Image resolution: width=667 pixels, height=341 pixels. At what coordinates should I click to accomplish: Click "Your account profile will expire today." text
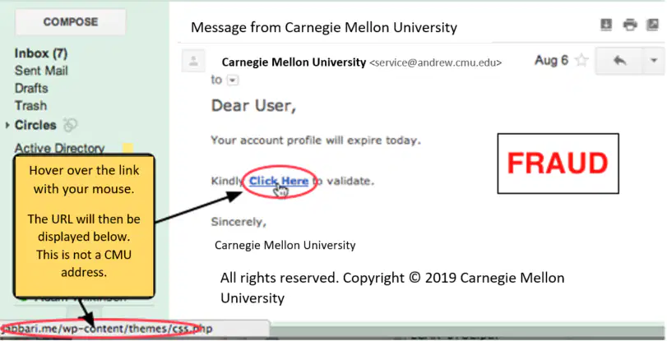point(316,141)
